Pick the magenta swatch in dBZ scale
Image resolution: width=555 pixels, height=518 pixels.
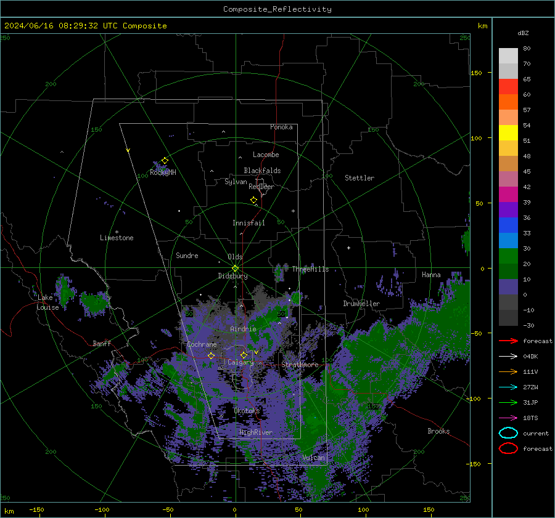pos(508,194)
